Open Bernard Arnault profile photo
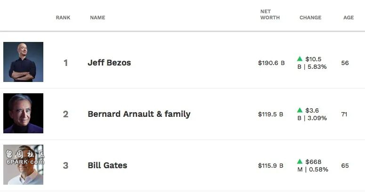The height and width of the screenshot is (196, 365). (23, 114)
